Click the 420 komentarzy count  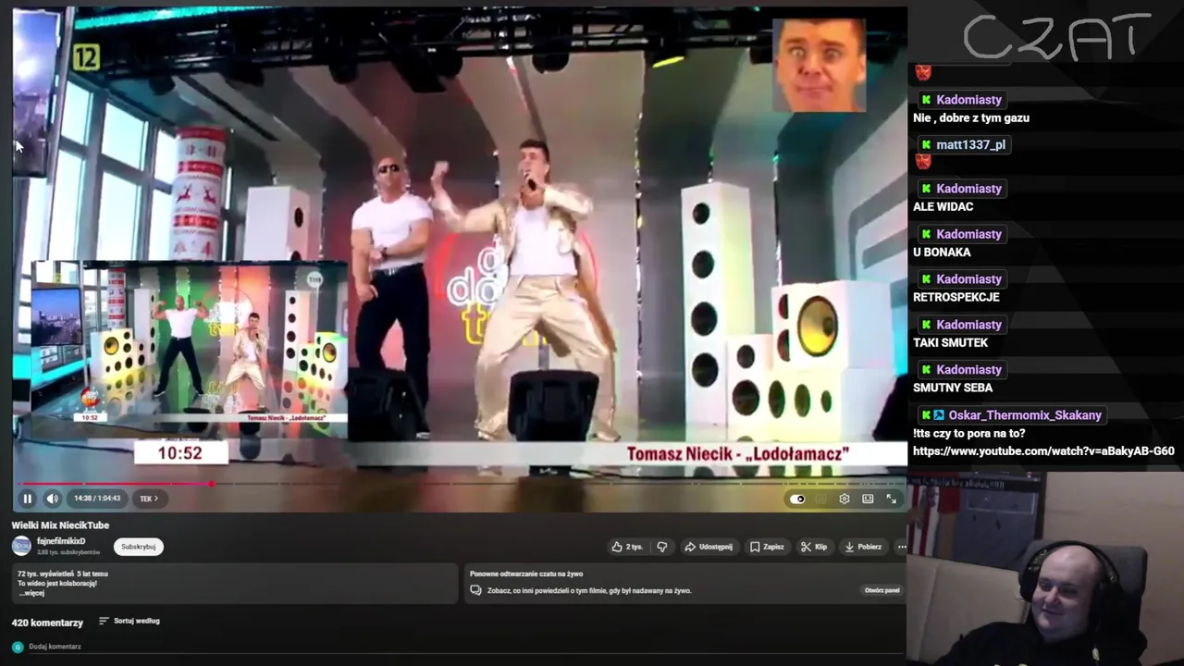tap(47, 623)
